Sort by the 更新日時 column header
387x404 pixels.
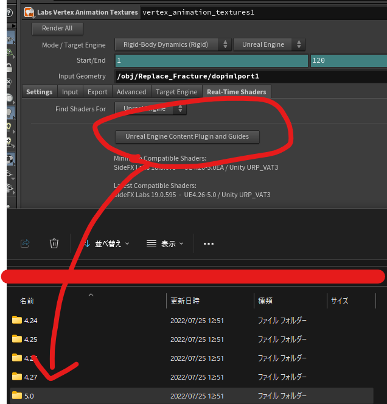pyautogui.click(x=185, y=301)
